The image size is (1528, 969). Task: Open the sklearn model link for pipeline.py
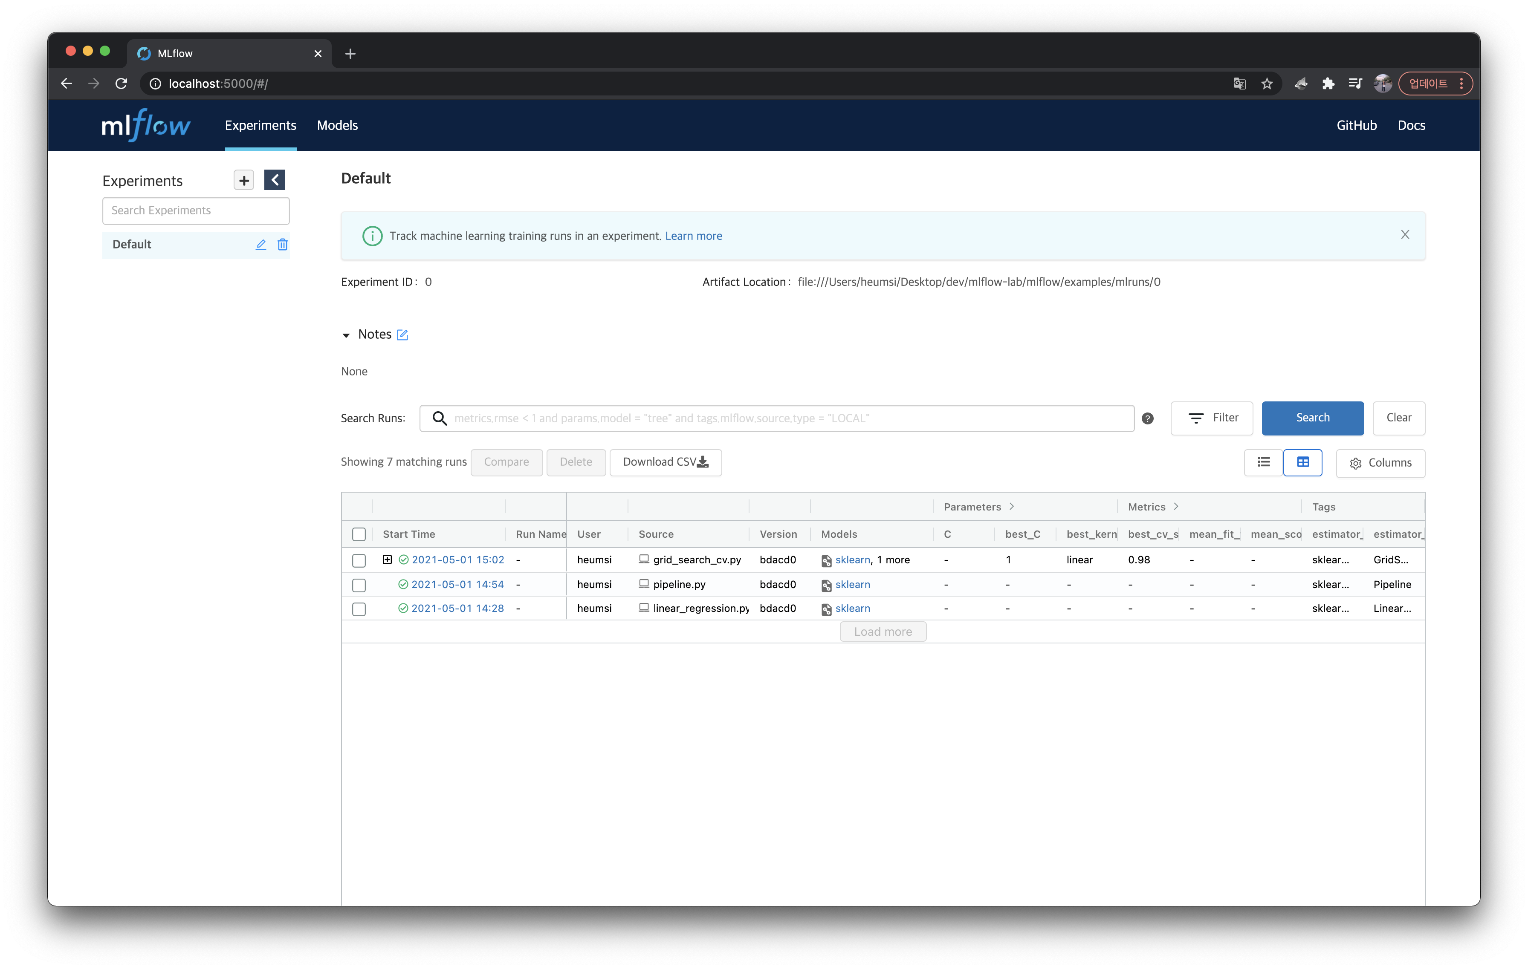(x=852, y=585)
